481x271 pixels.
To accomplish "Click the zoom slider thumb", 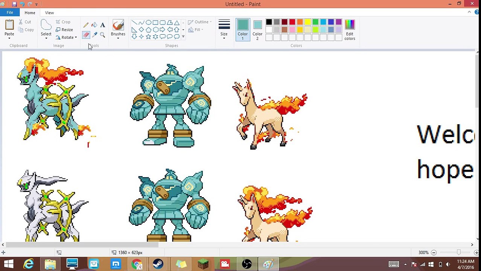I will pos(458,253).
